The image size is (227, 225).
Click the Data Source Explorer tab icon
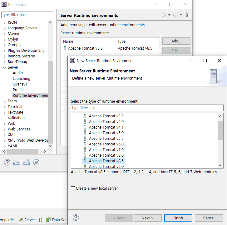(x=48, y=220)
